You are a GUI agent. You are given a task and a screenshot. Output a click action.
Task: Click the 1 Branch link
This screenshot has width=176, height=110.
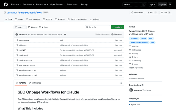coord(33,27)
